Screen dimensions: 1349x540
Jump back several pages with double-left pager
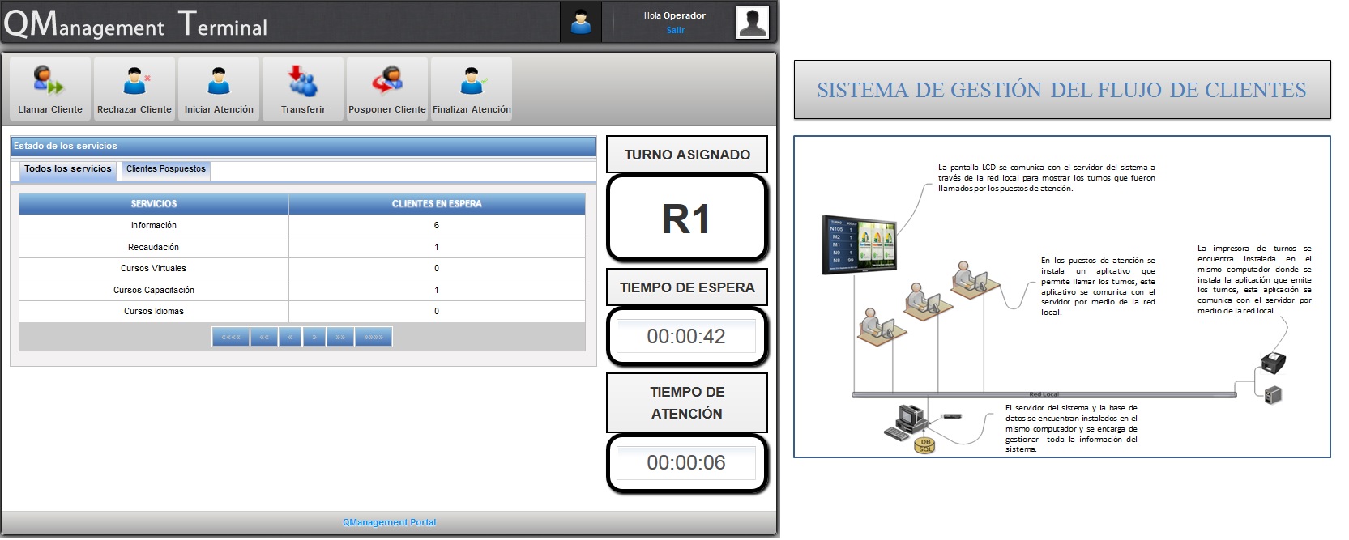(264, 337)
